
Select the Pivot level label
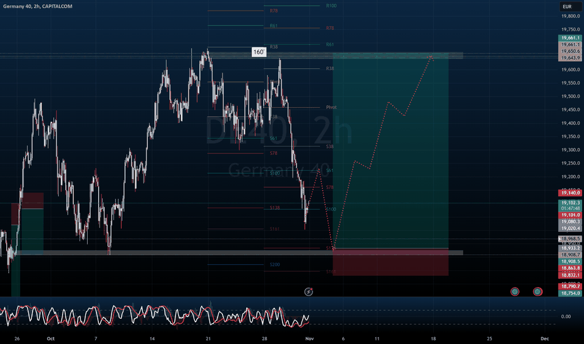pos(331,107)
